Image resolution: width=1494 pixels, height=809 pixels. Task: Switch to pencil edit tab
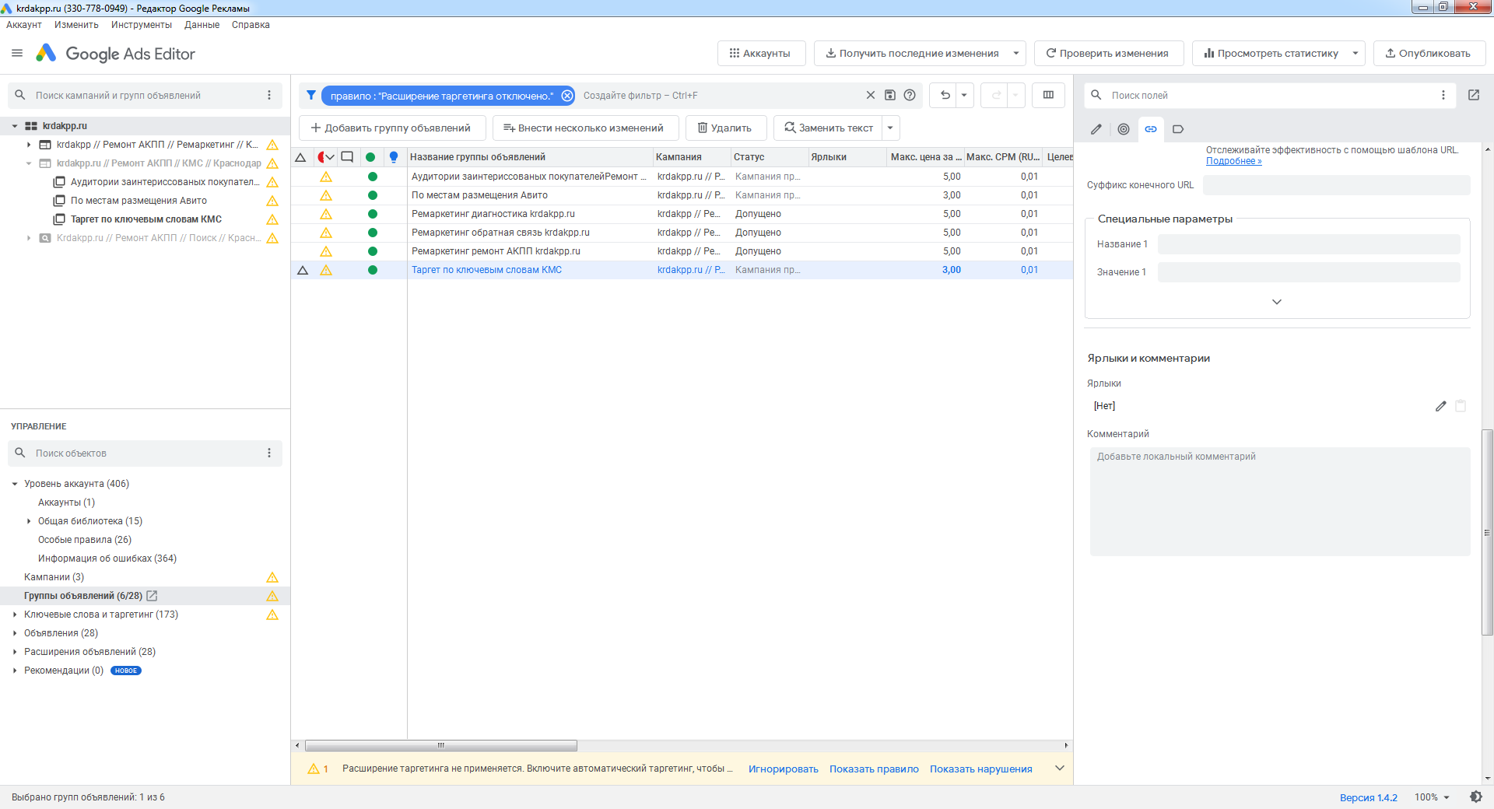click(1096, 129)
